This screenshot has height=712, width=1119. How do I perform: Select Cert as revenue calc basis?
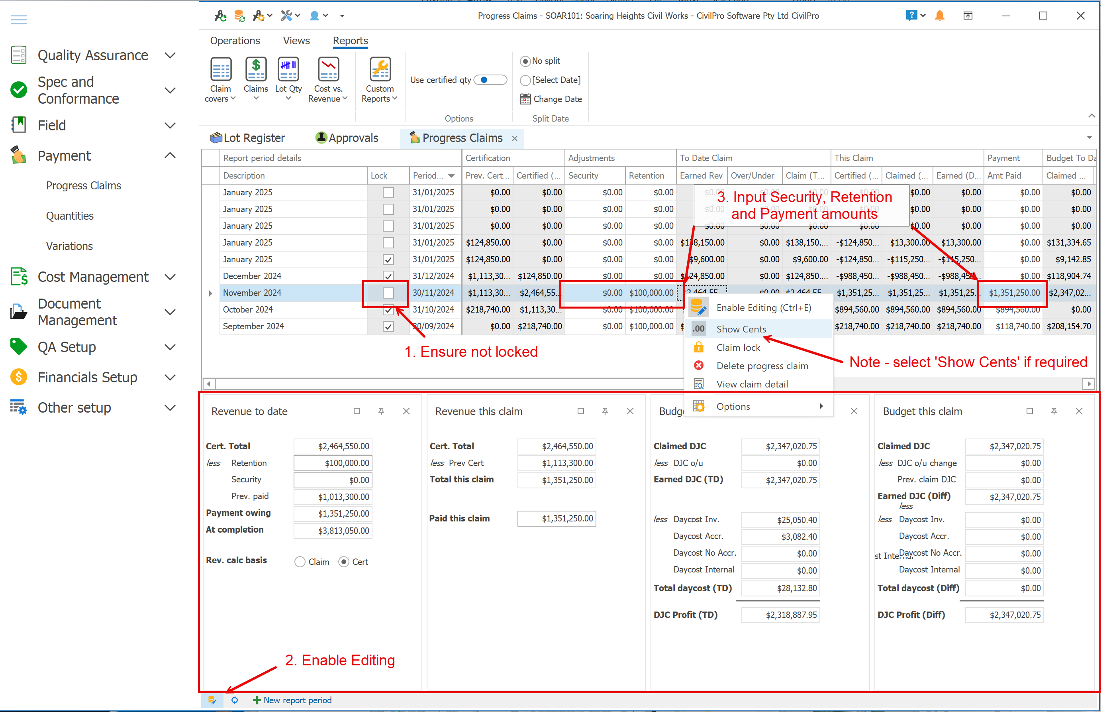tap(343, 562)
